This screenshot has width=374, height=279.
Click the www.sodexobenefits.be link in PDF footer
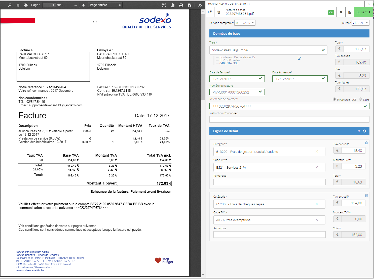pyautogui.click(x=30, y=270)
